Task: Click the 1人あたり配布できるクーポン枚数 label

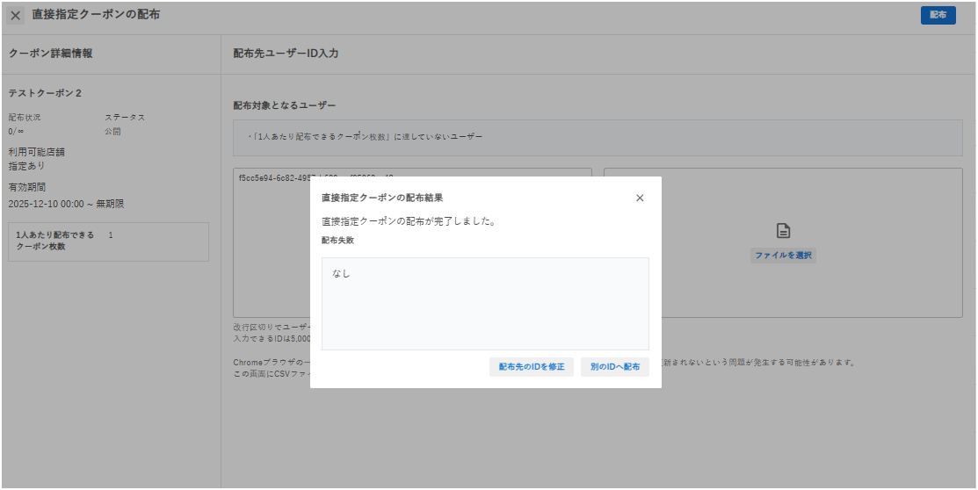Action: pos(54,241)
